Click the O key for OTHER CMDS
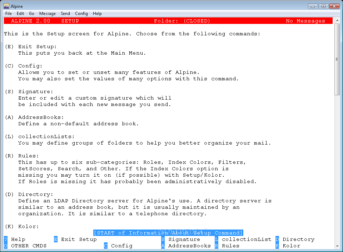 [6, 246]
